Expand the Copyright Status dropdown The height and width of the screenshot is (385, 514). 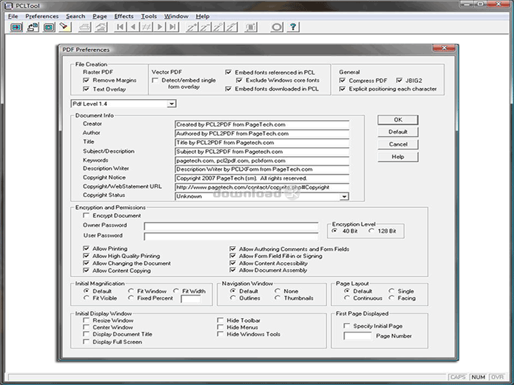pos(344,197)
